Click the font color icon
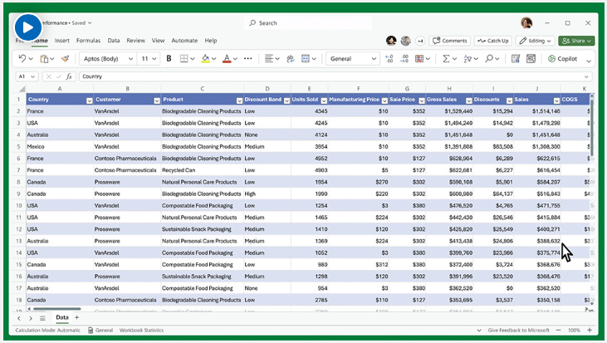The height and width of the screenshot is (343, 607). [x=226, y=59]
